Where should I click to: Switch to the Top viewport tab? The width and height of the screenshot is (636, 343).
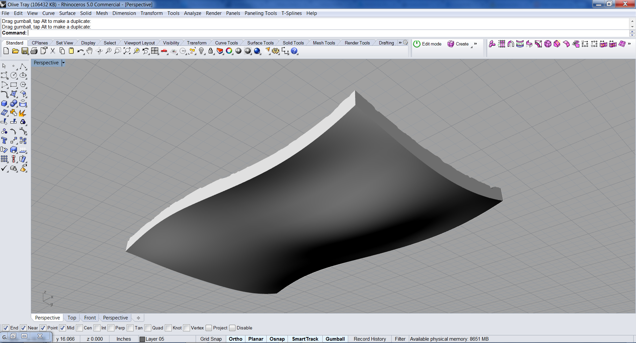point(72,318)
